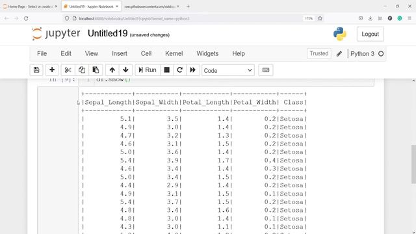Move selected cell up arrow
This screenshot has width=416, height=234.
[x=112, y=70]
